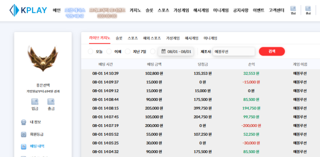The image size is (320, 157).
Task: Click the 출금 wallet icon in the profile sidebar
Action: pos(51,102)
